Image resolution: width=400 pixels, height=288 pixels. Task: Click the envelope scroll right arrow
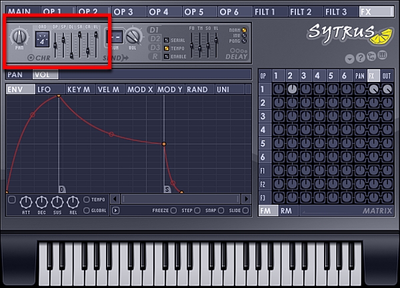tap(246, 199)
